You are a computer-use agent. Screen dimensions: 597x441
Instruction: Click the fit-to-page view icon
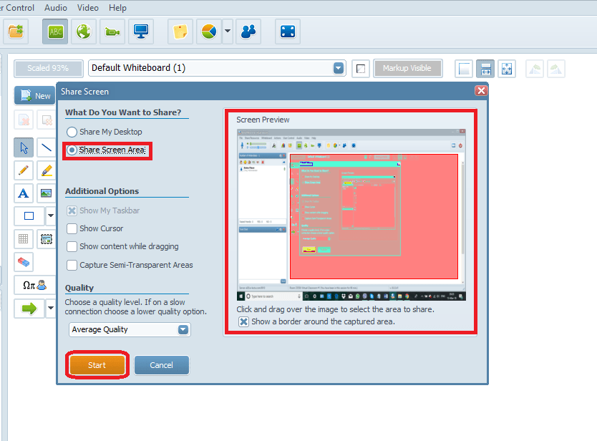pos(464,69)
